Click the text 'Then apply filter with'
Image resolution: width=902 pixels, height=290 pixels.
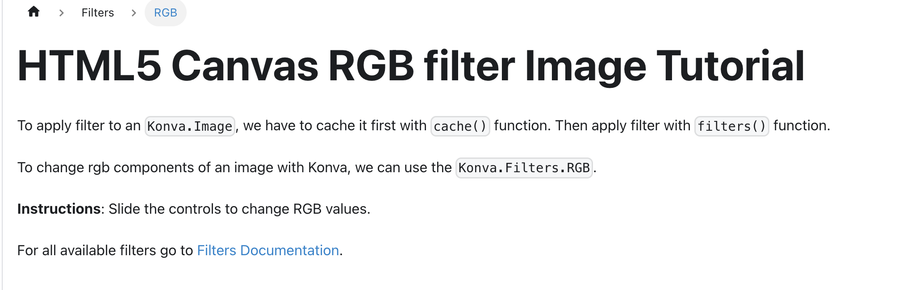pos(623,126)
